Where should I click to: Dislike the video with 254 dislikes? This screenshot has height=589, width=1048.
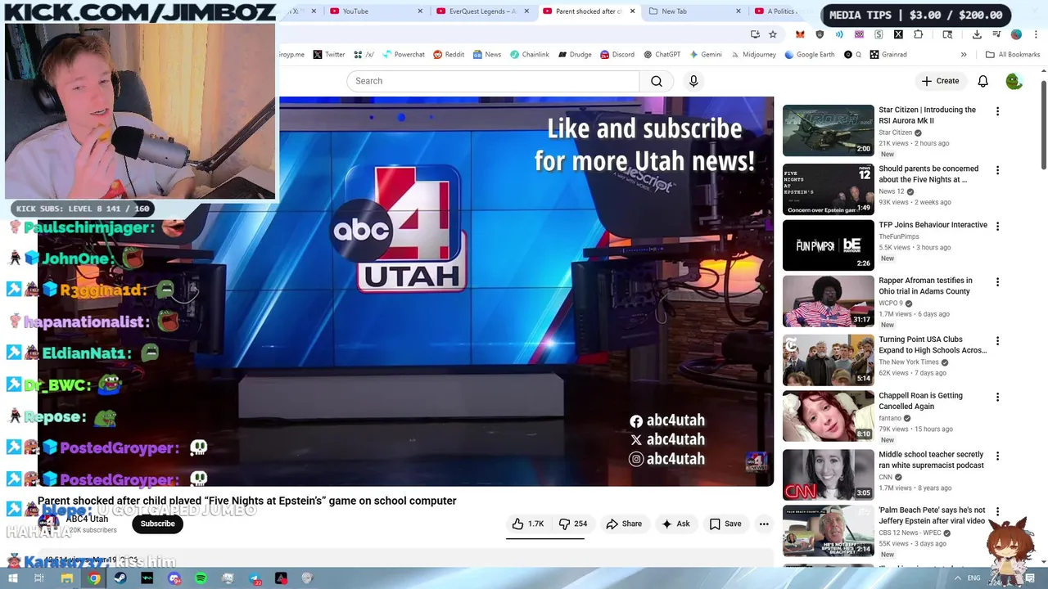click(x=572, y=524)
